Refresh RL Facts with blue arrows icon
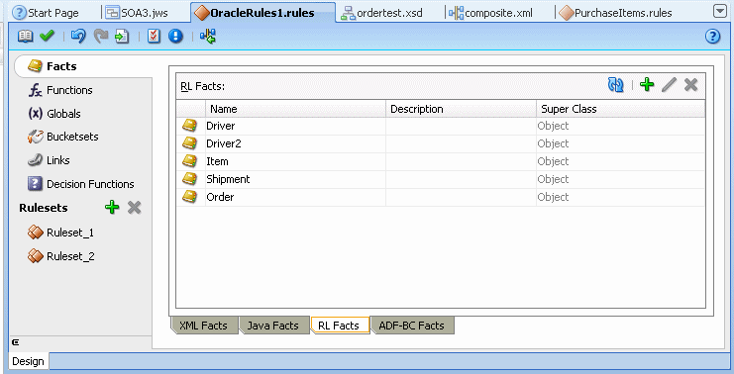The height and width of the screenshot is (374, 734). [615, 85]
